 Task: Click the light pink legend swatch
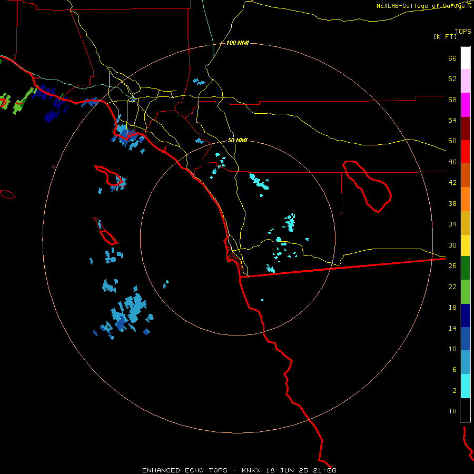pos(465,81)
